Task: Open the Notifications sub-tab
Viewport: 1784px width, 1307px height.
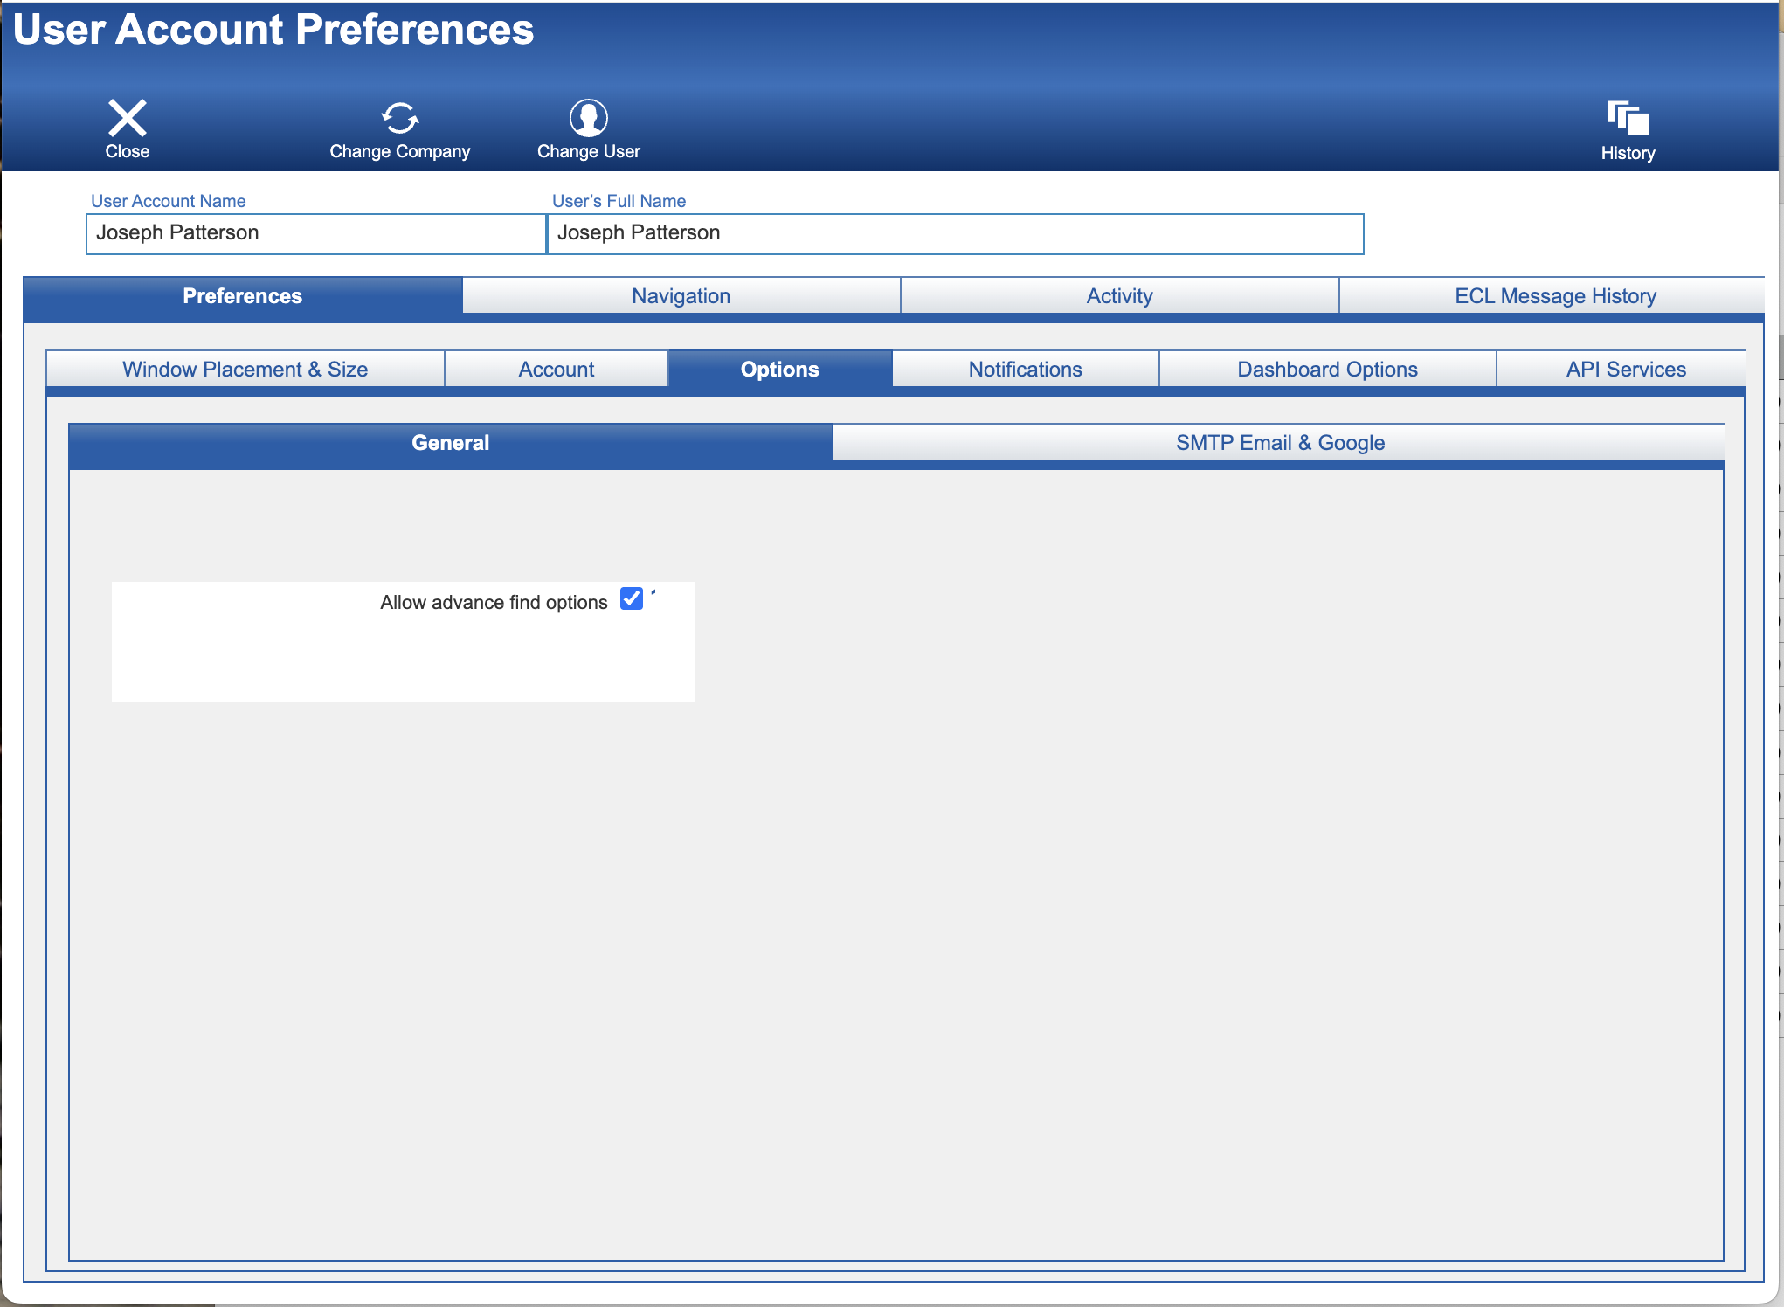Action: (1025, 370)
